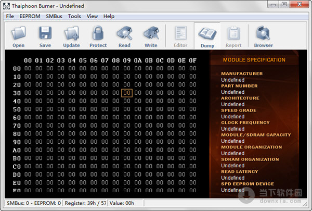The height and width of the screenshot is (211, 312).
Task: Close the Thaiphoon Burner window
Action: [x=300, y=4]
